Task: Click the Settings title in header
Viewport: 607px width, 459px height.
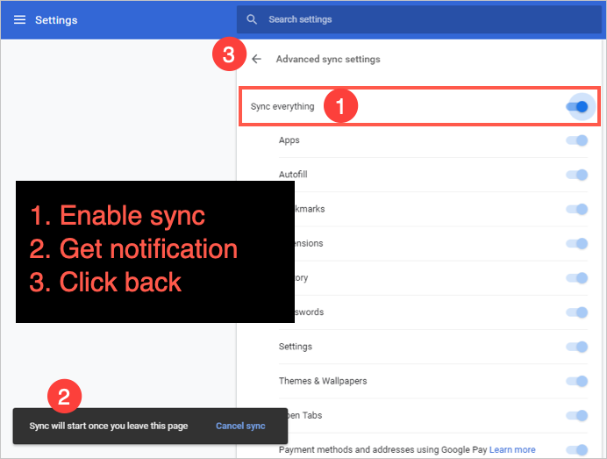Action: (56, 20)
